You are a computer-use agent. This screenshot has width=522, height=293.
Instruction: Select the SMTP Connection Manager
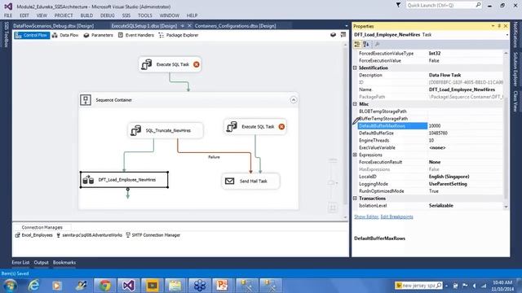point(153,235)
